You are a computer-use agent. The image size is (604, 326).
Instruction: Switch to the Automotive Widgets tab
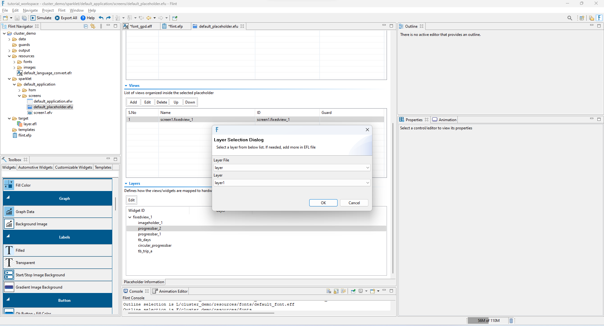[x=35, y=167]
